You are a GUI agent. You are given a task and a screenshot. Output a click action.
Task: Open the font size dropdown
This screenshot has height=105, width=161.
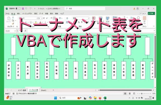(42, 18)
